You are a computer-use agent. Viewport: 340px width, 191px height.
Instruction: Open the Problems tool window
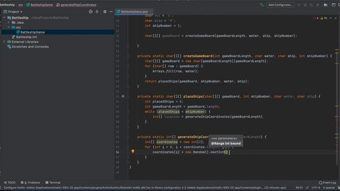[x=30, y=183]
